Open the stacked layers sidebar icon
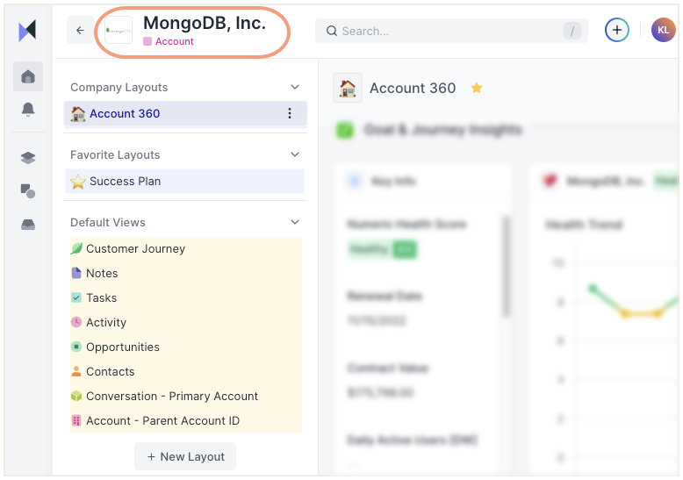 point(28,158)
